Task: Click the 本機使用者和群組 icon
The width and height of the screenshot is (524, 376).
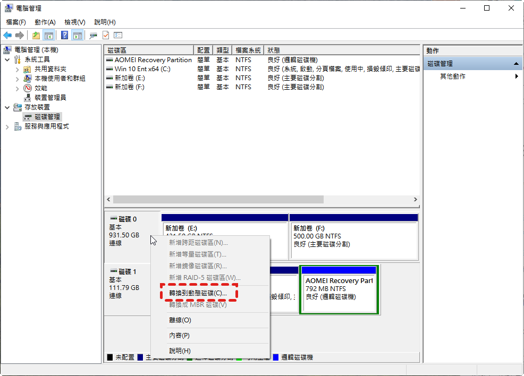Action: coord(28,79)
